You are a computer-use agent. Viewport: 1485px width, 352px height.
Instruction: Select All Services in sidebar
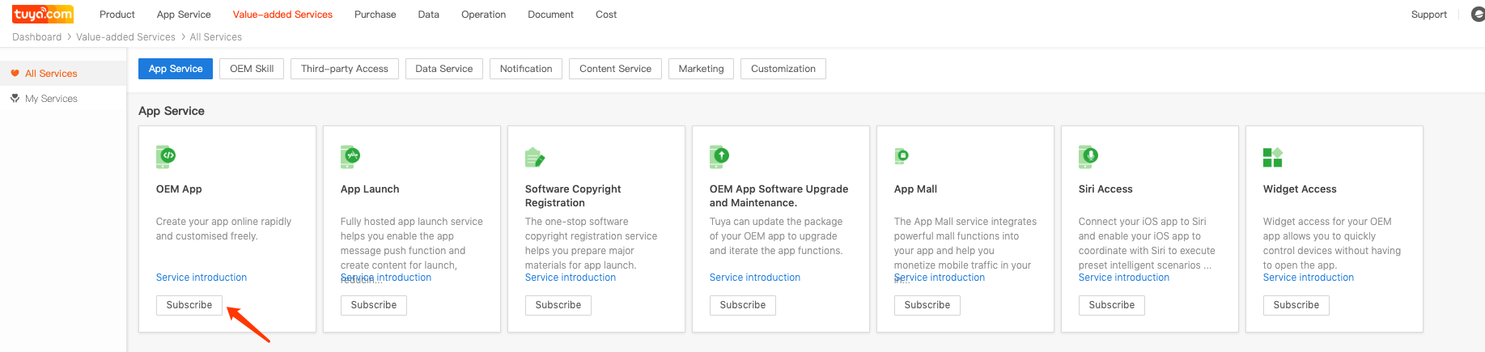pyautogui.click(x=63, y=74)
